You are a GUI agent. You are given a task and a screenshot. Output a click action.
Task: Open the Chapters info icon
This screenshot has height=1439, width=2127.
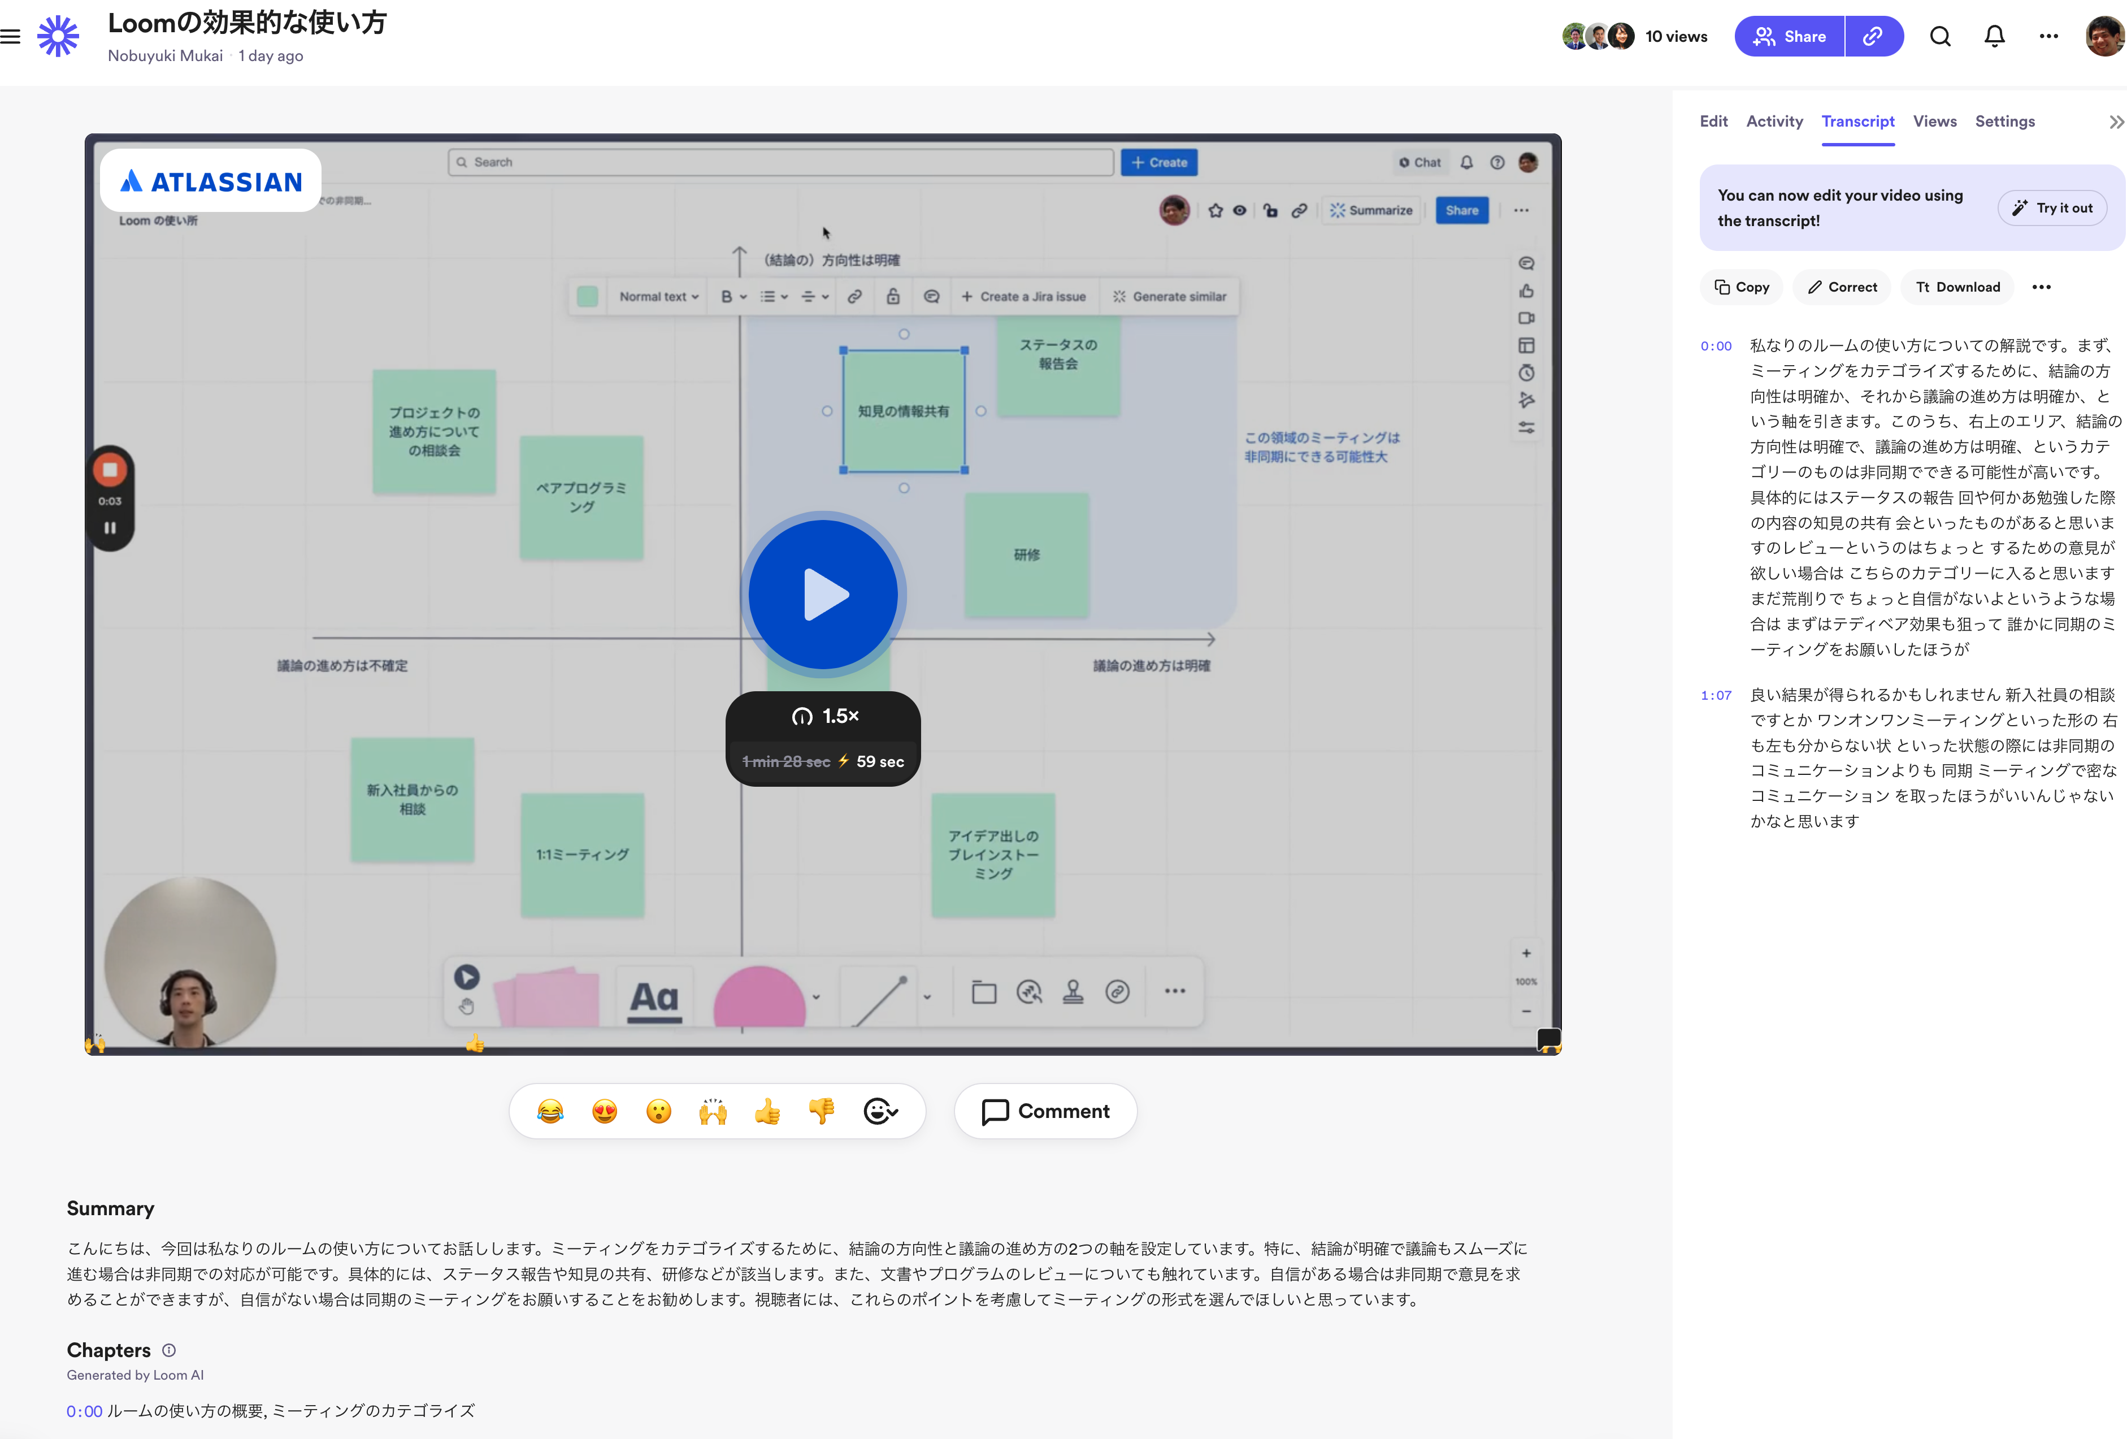(170, 1350)
